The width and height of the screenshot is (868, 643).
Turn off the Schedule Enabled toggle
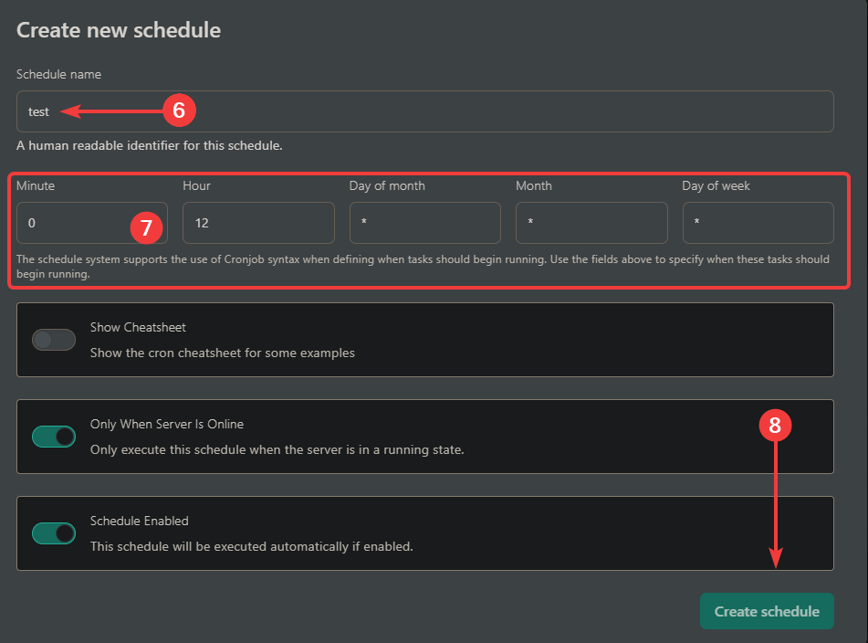[54, 532]
